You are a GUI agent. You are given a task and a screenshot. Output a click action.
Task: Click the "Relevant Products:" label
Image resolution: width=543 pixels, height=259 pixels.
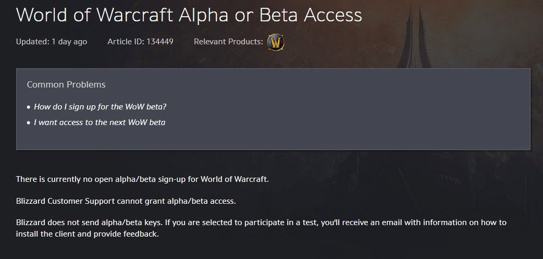(x=228, y=42)
